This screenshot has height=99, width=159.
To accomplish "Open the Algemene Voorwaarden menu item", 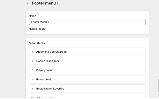I will (x=87, y=52).
